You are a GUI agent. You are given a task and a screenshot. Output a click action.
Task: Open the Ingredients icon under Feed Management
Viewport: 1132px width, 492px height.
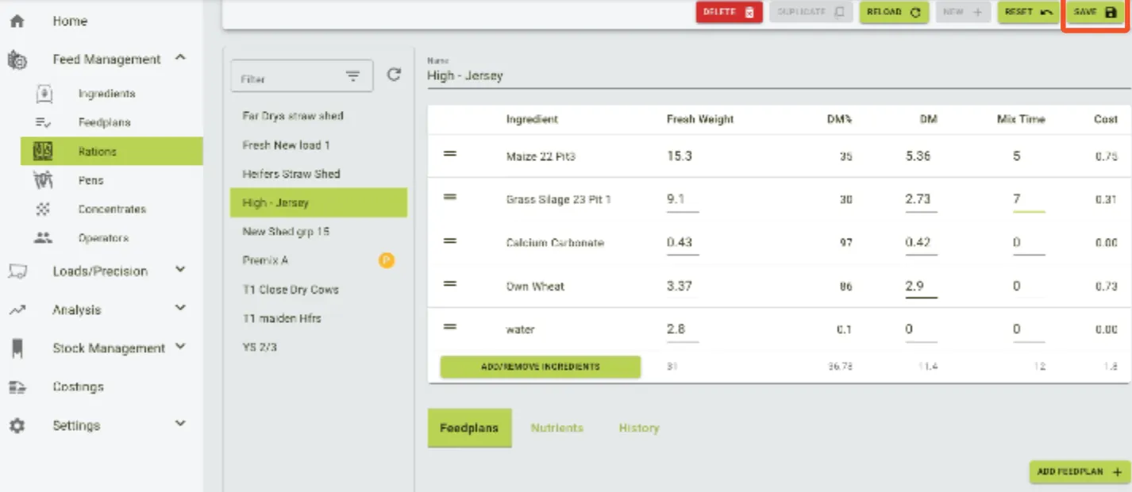coord(44,94)
